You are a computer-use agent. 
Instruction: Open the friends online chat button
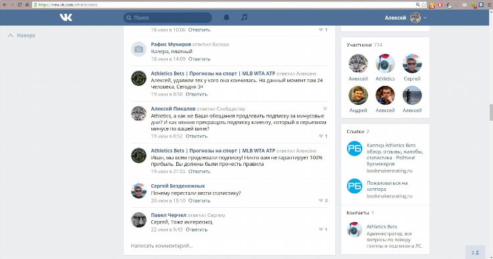pyautogui.click(x=475, y=252)
